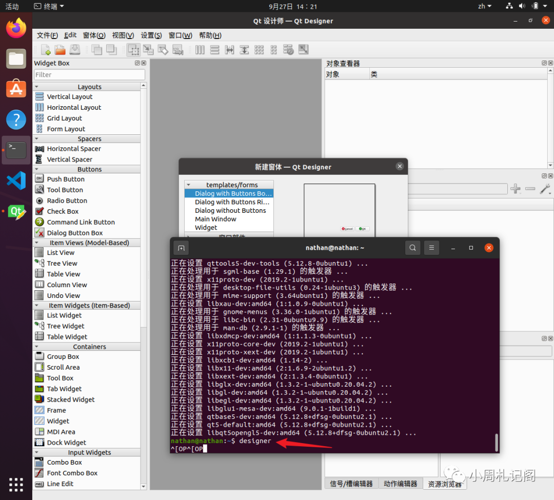Select Horizontal Spacer in Widget Box
This screenshot has width=554, height=500.
[74, 149]
